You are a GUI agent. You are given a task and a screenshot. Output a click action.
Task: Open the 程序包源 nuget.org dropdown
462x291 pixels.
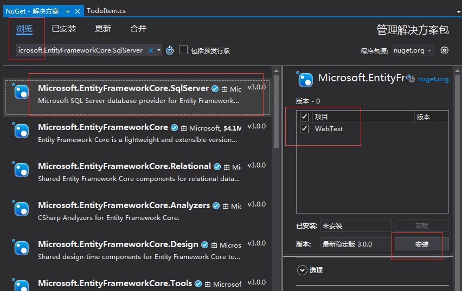coord(412,50)
